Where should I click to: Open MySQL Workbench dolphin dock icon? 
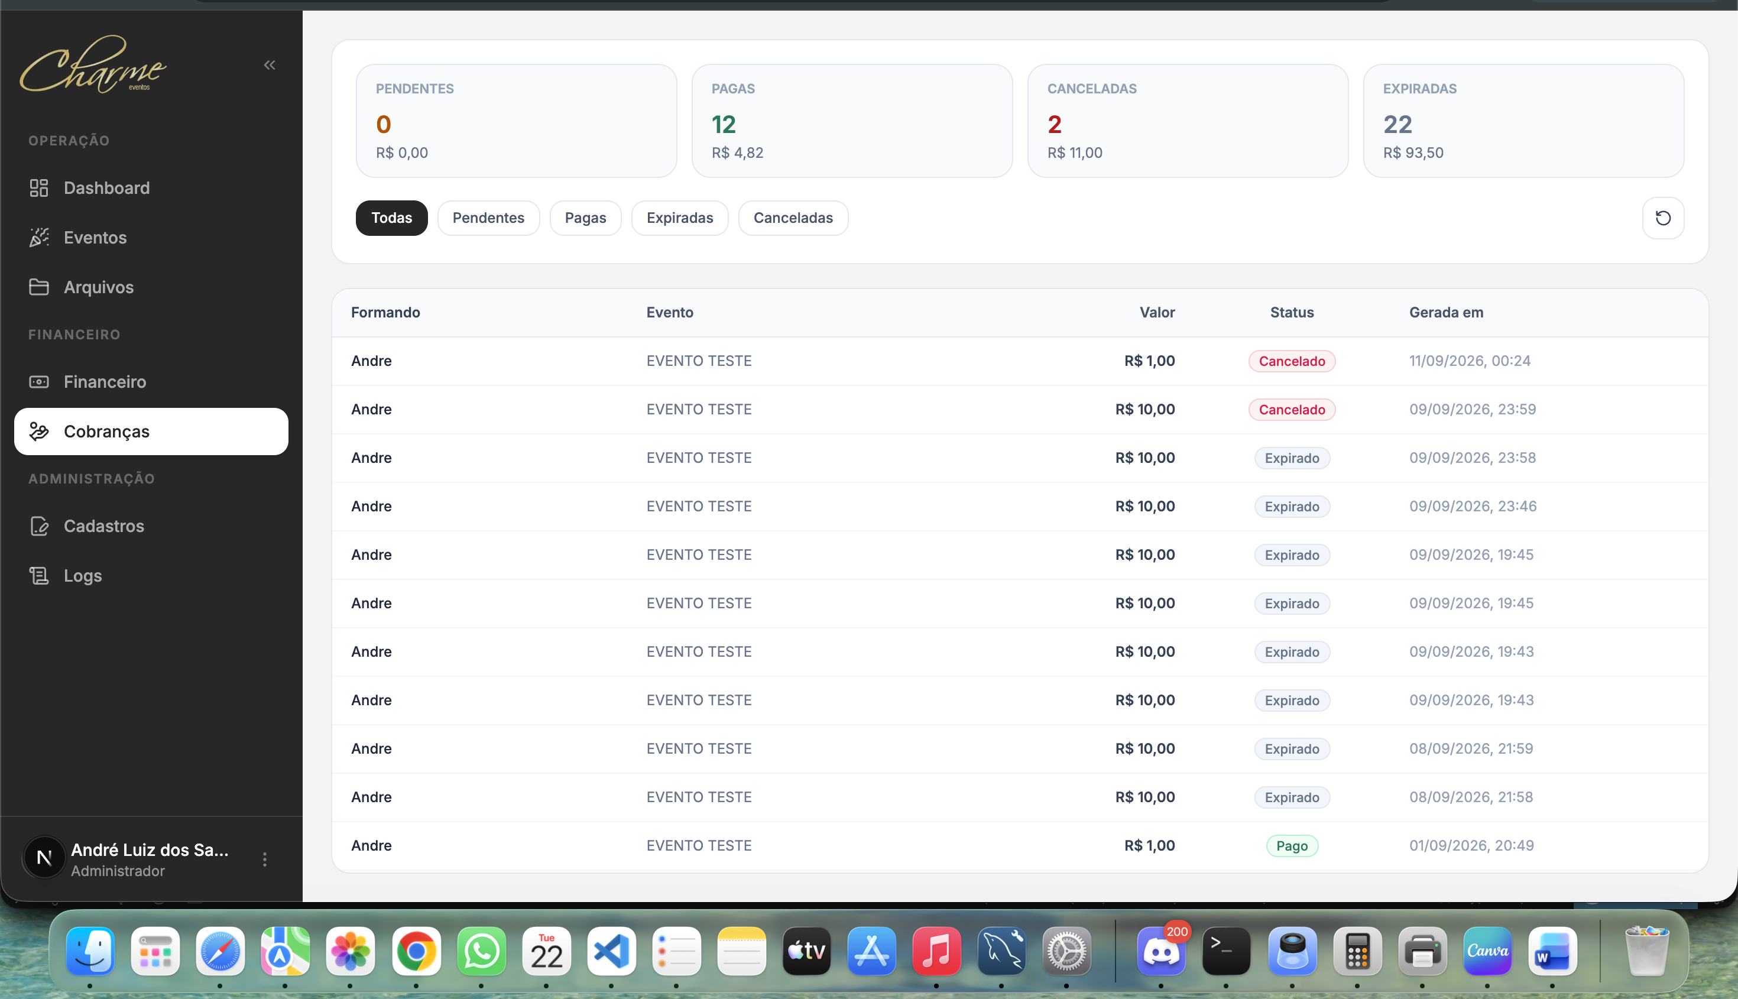pos(1002,952)
